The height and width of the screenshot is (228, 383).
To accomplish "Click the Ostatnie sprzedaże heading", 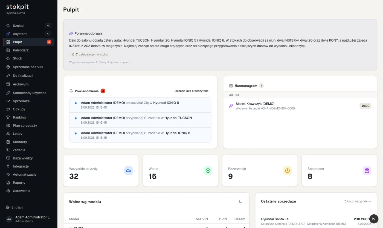I will [x=278, y=201].
